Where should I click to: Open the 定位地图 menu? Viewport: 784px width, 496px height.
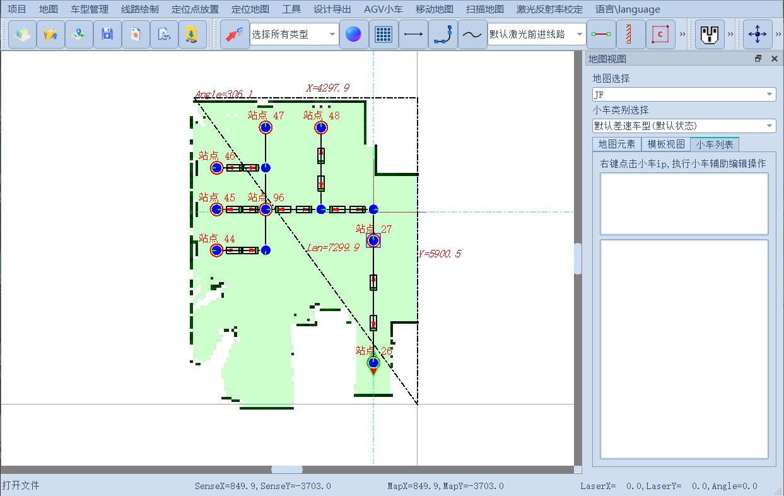click(x=250, y=9)
